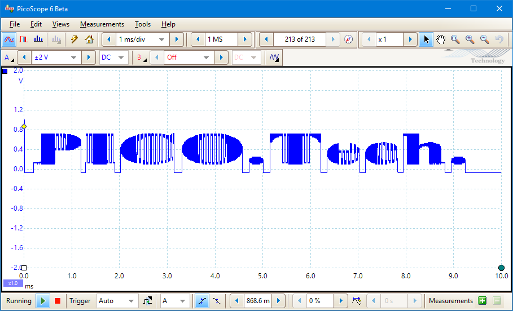Screen dimensions: 513x311
Task: Decrease the timebase with the left arrow
Action: pyautogui.click(x=109, y=39)
